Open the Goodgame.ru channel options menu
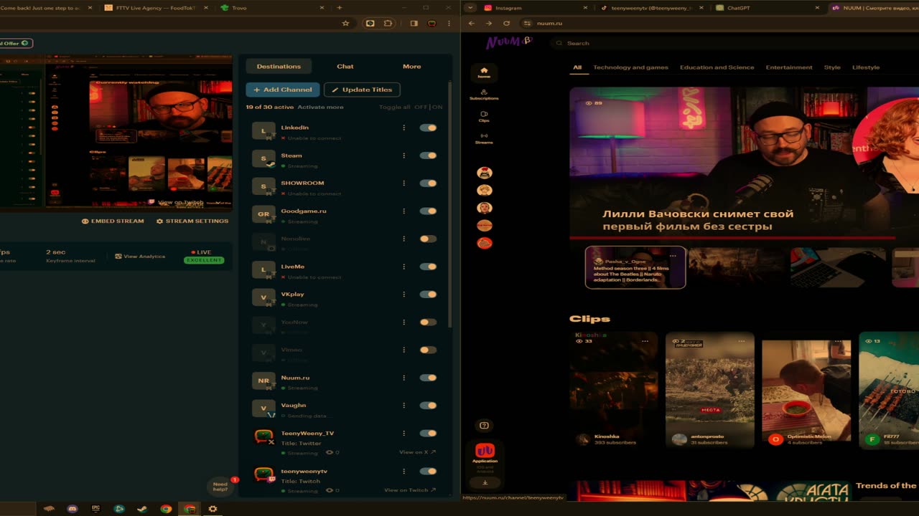This screenshot has width=919, height=516. tap(404, 211)
